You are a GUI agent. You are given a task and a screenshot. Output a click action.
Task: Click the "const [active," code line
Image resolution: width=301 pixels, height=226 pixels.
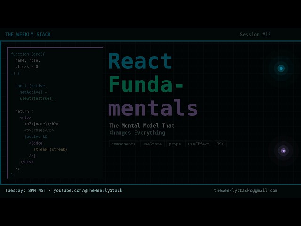pos(31,86)
